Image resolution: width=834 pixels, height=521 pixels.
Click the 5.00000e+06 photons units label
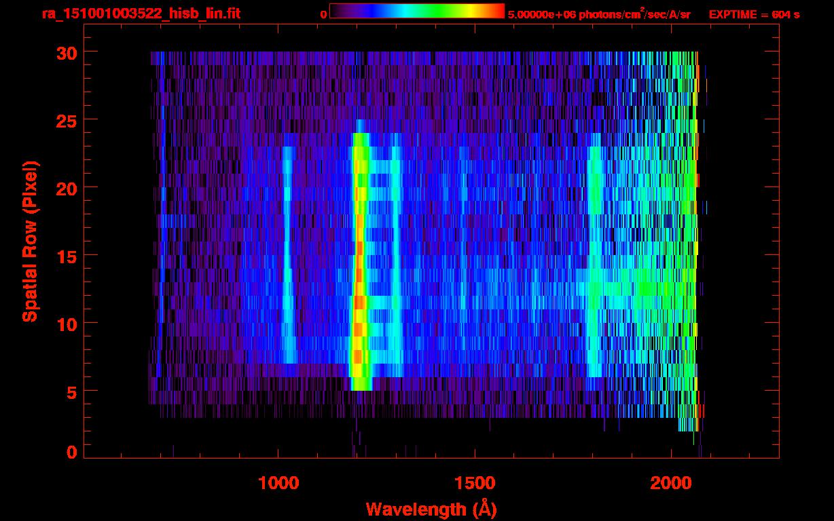click(x=598, y=14)
